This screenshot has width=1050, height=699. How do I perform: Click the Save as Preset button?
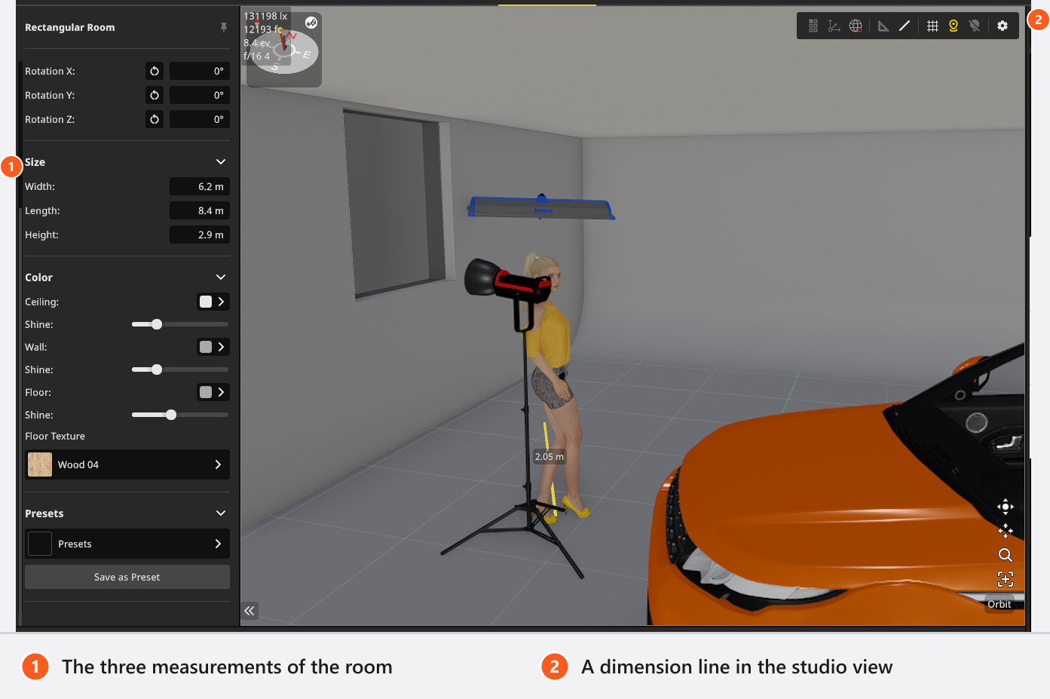pos(127,577)
